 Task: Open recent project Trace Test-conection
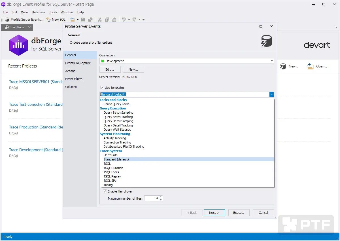tap(36, 104)
